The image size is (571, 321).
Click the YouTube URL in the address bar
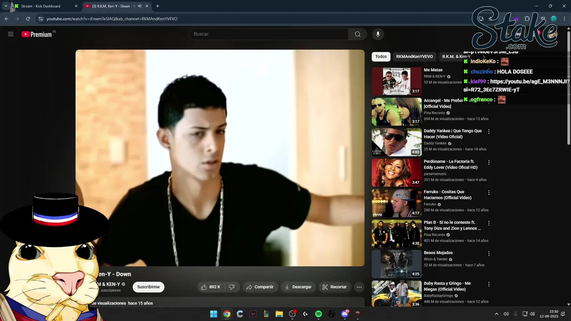pos(112,19)
